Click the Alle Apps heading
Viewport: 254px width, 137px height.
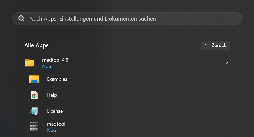36,45
